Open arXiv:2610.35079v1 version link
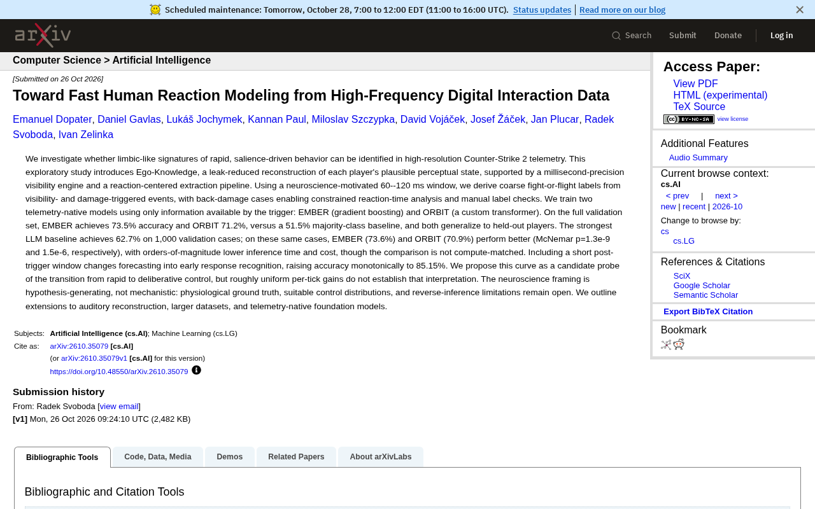815x509 pixels. click(94, 358)
